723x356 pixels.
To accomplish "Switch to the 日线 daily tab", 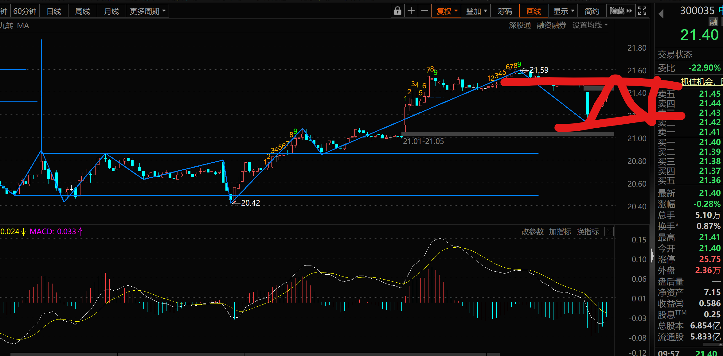I will click(54, 11).
